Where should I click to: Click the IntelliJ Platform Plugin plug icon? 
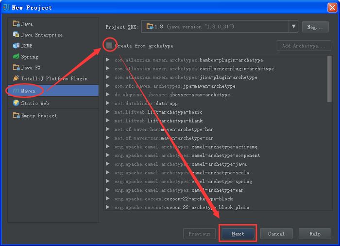point(16,78)
